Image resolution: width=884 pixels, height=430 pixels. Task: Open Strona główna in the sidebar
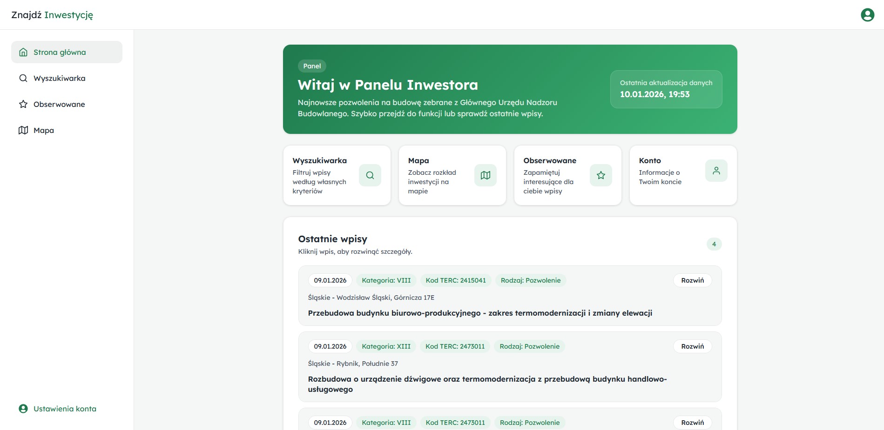pyautogui.click(x=67, y=52)
